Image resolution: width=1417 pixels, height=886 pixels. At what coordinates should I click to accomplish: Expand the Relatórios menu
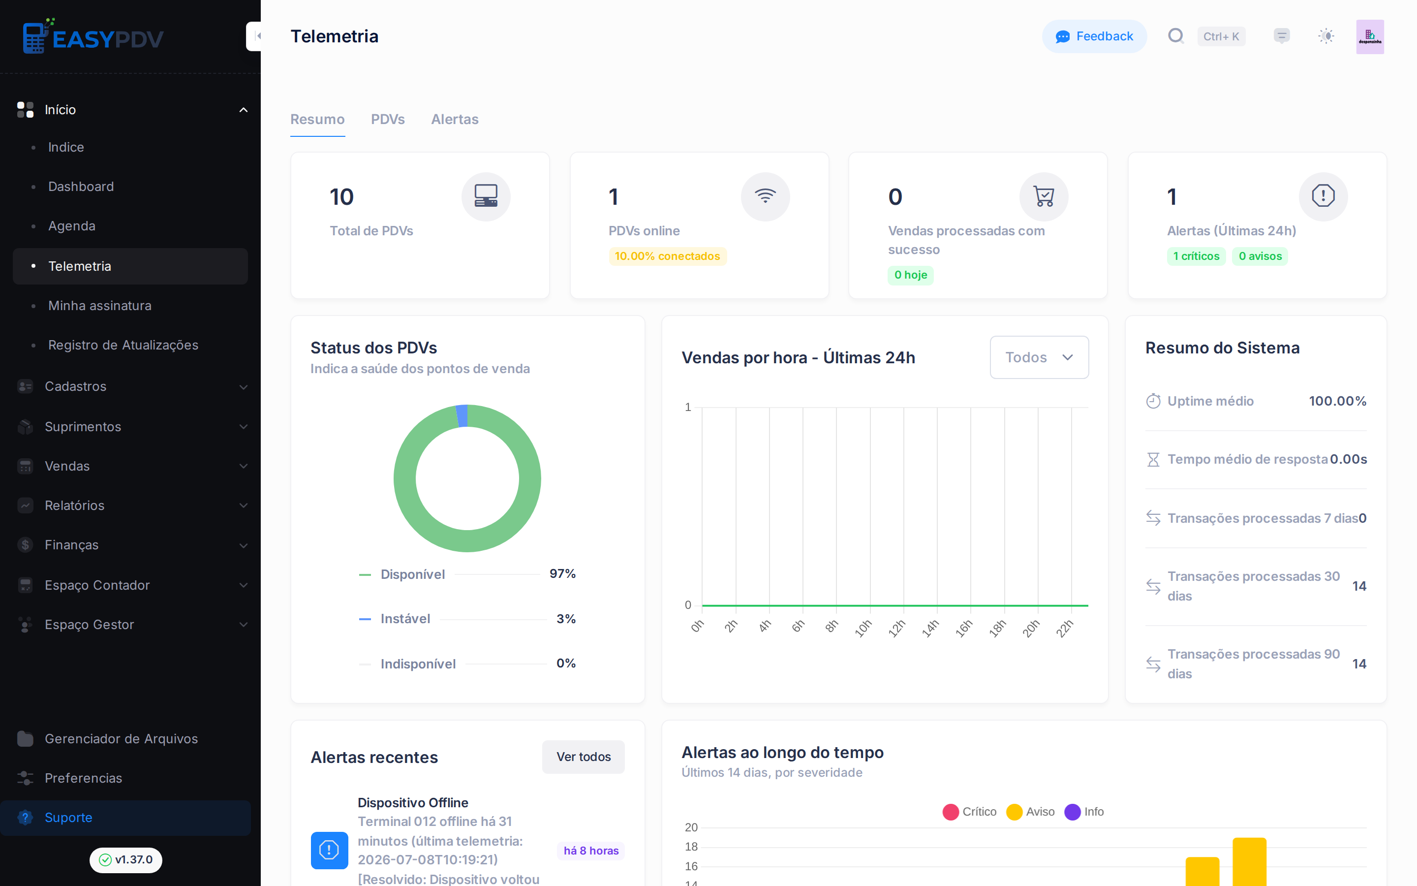[243, 506]
